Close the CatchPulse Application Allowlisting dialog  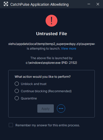coord(98,4)
